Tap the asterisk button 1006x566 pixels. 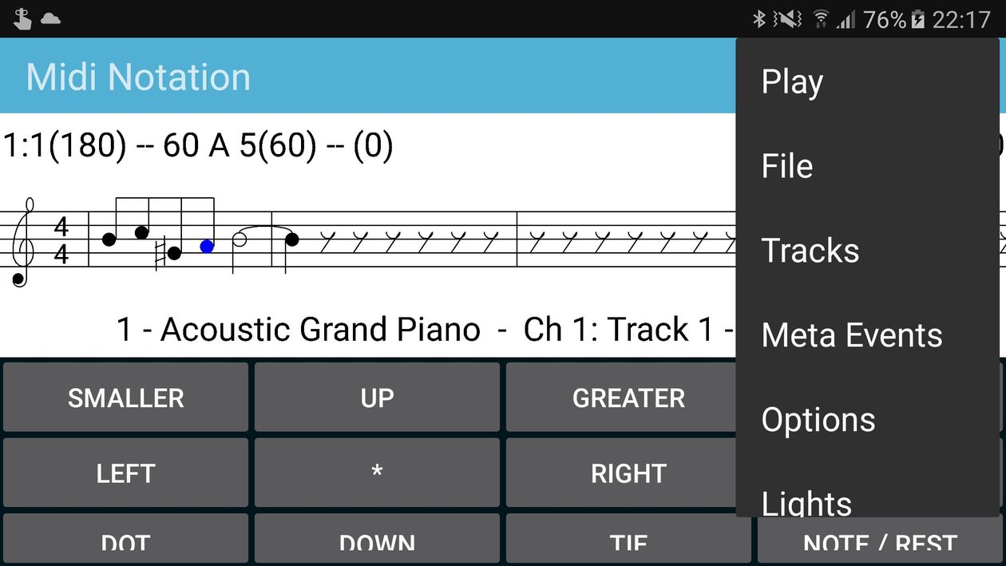tap(377, 473)
